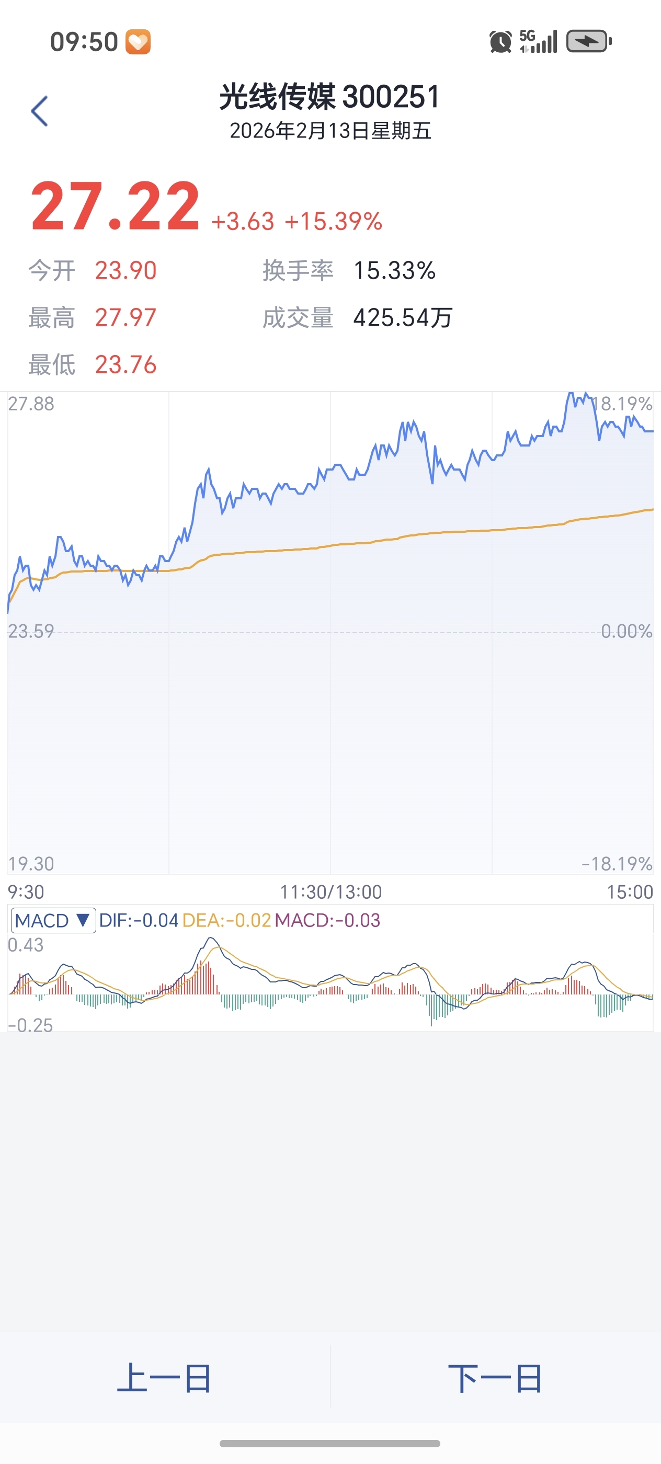The height and width of the screenshot is (1464, 661).
Task: Tap the 换手率 15.33% value
Action: [x=394, y=270]
